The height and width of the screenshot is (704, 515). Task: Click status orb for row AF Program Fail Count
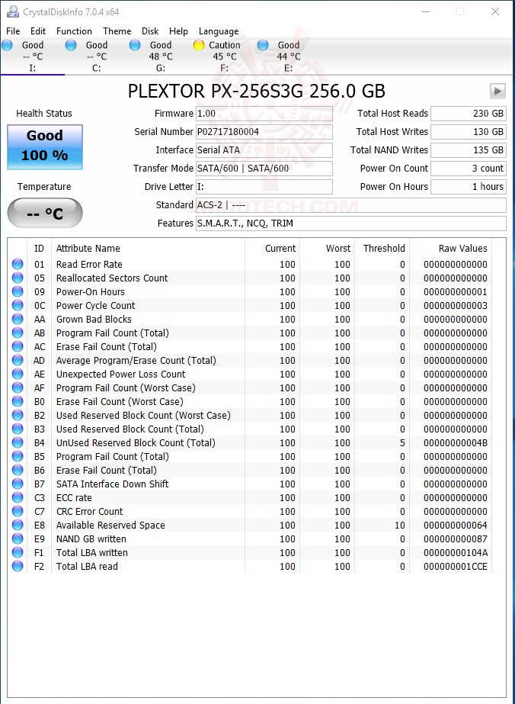click(18, 387)
